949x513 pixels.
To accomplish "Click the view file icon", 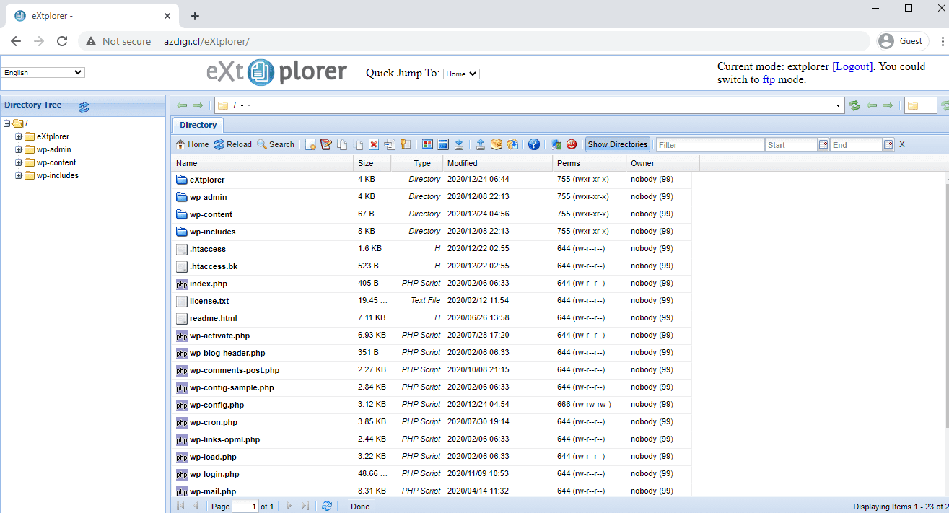I will [427, 144].
